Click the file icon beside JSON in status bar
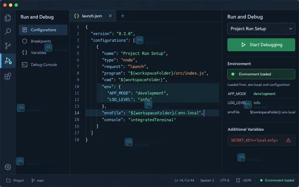This screenshot has height=187, width=299. [x=238, y=180]
